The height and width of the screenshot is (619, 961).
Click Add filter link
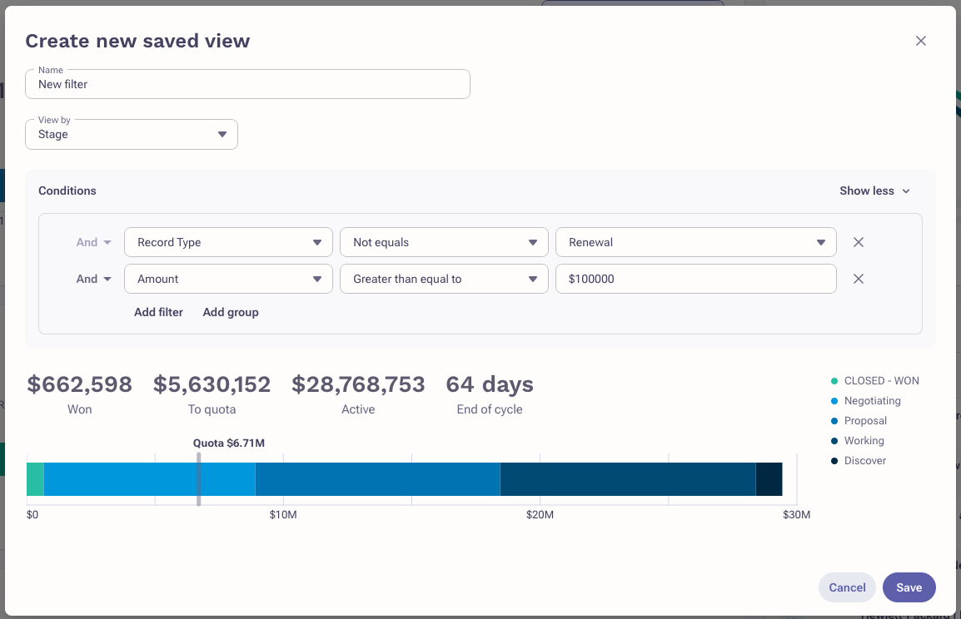[158, 312]
